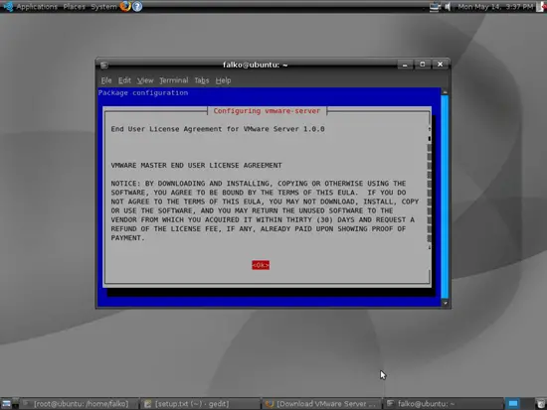547x410 pixels.
Task: Open the Applications menu in top panel
Action: pyautogui.click(x=37, y=7)
